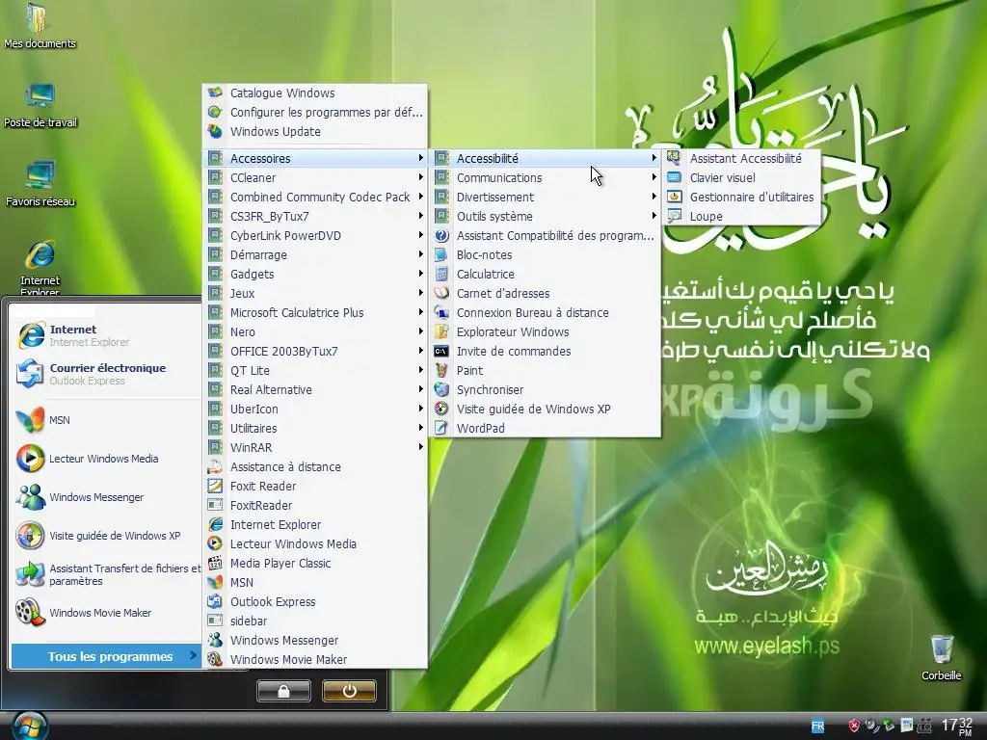Select the Accessibilité menu entry
The width and height of the screenshot is (987, 740).
(x=546, y=158)
